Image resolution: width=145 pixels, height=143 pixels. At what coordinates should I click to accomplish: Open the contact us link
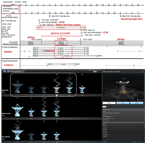139,142
